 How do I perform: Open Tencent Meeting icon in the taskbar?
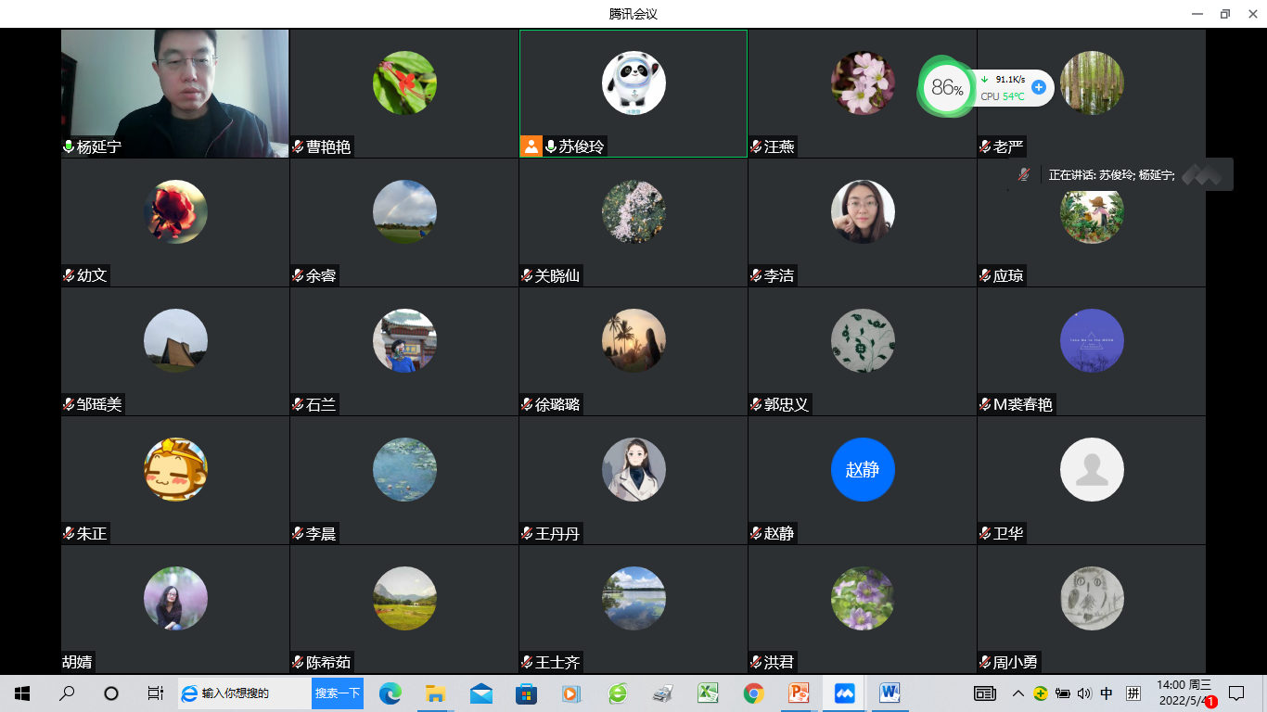coord(844,693)
